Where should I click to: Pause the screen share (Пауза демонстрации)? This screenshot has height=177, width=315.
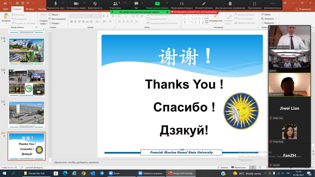(x=182, y=5)
